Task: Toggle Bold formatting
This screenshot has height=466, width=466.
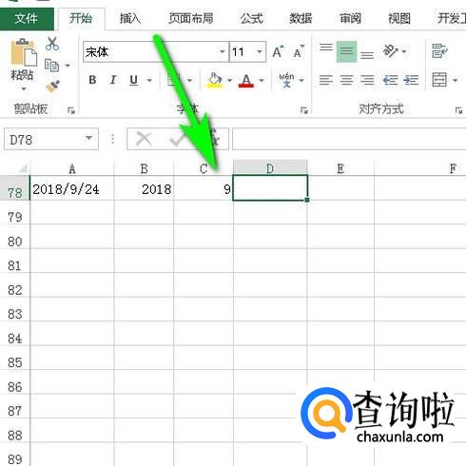Action: pos(92,80)
